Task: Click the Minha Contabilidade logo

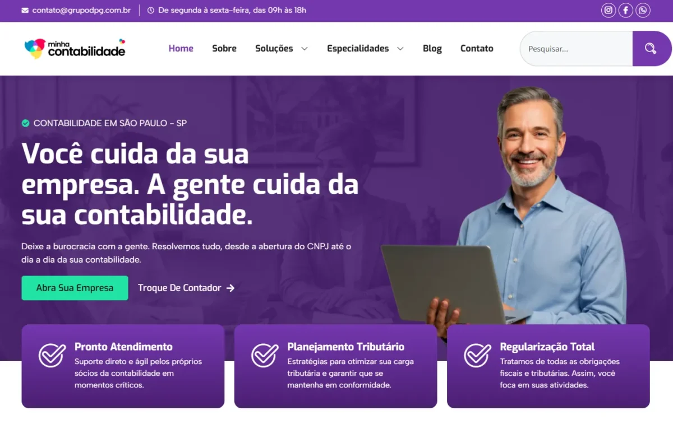Action: pos(75,49)
